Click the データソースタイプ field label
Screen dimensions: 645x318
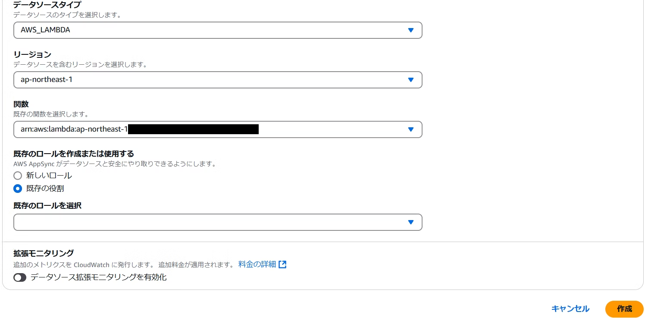point(47,5)
